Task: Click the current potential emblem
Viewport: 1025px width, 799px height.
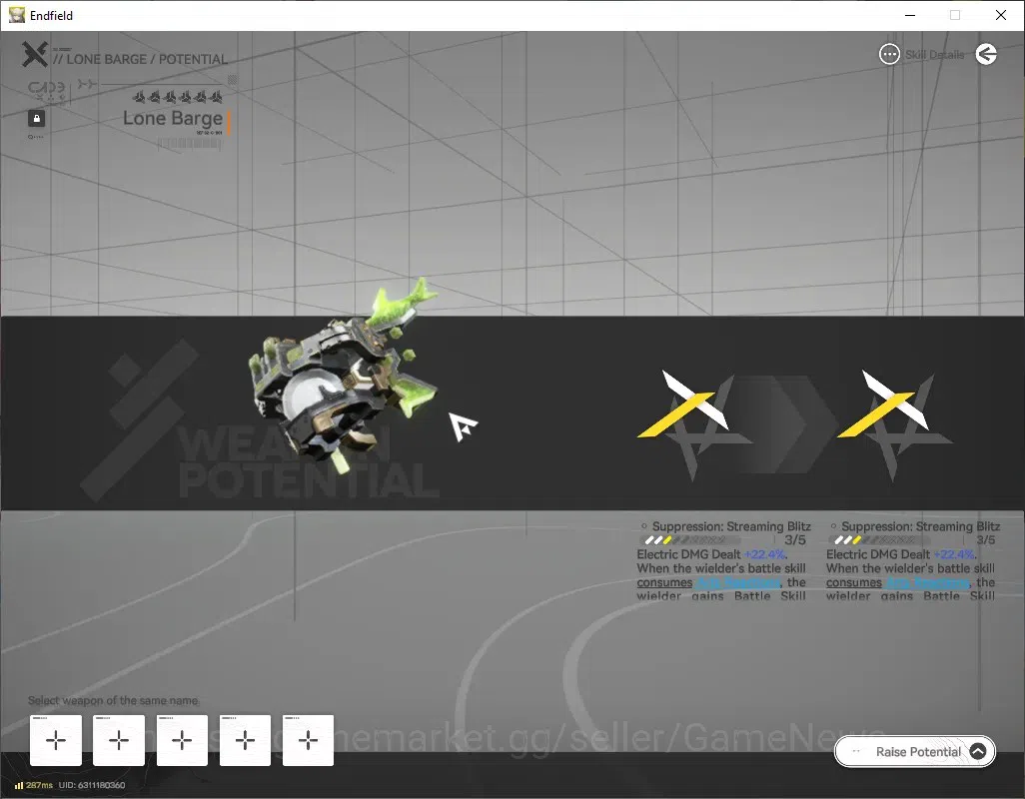Action: point(695,423)
